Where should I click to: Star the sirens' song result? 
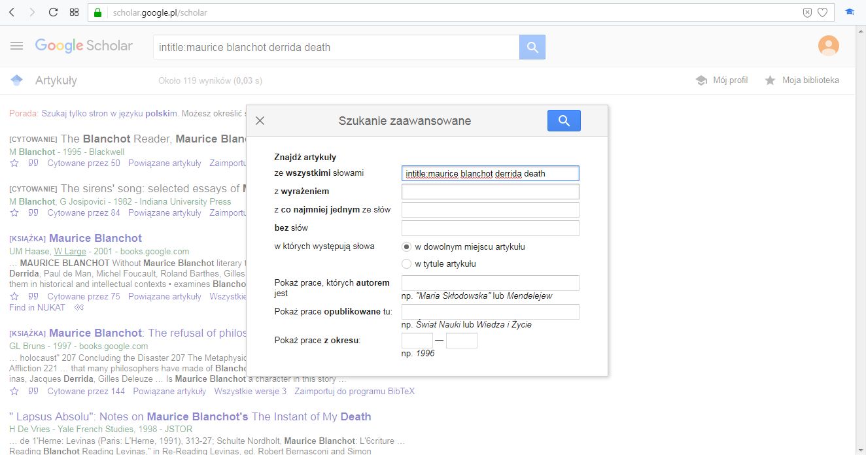click(14, 212)
